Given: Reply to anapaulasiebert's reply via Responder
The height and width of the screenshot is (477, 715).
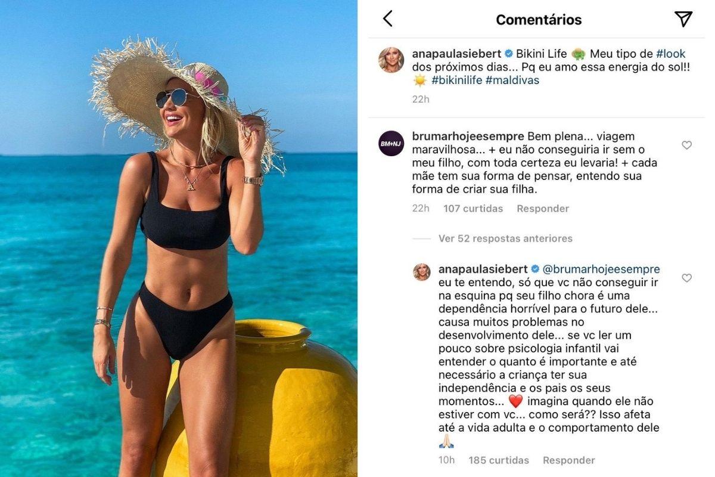Looking at the screenshot, I should pyautogui.click(x=568, y=460).
